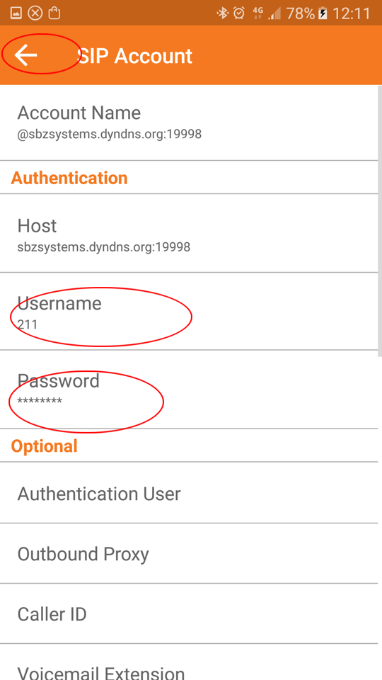Tap the back arrow icon
Viewport: 382px width, 680px height.
[25, 55]
